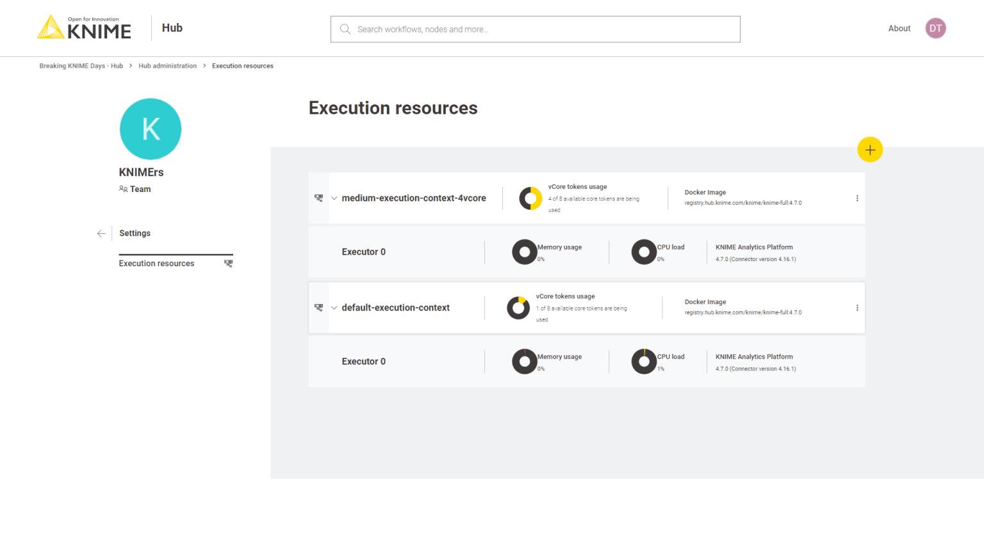Click the KNIMErs team avatar
Image resolution: width=984 pixels, height=553 pixels.
click(x=151, y=129)
